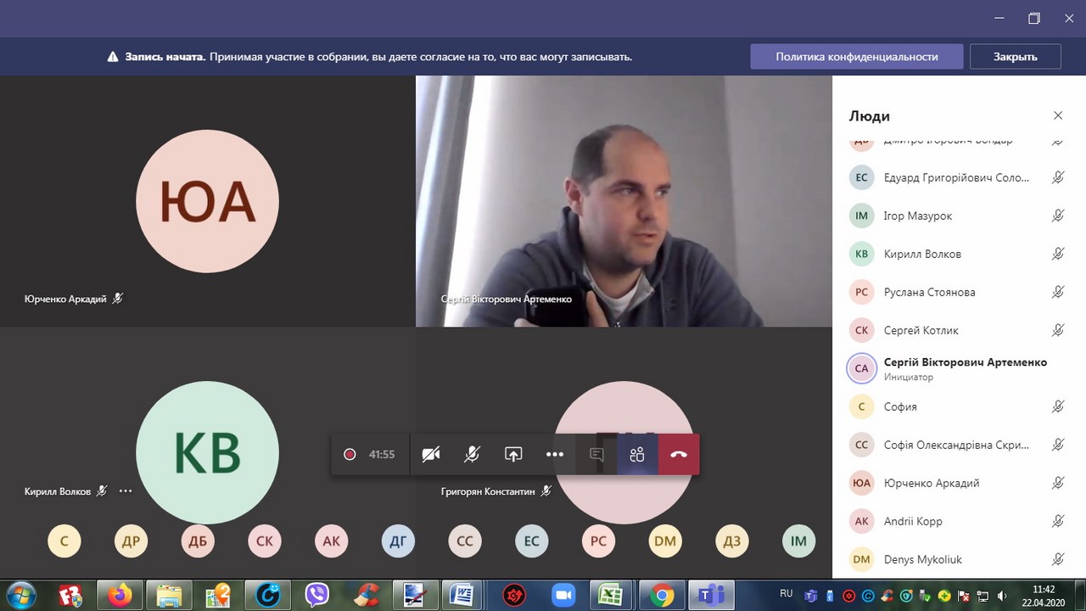1086x611 pixels.
Task: Click muted mic icon beside Едуард Григорійович
Action: [1058, 177]
